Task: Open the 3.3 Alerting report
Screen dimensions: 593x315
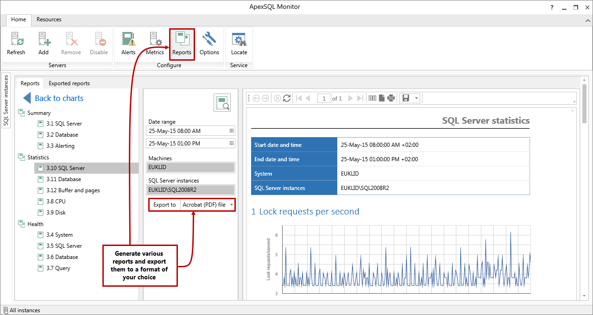Action: (60, 146)
